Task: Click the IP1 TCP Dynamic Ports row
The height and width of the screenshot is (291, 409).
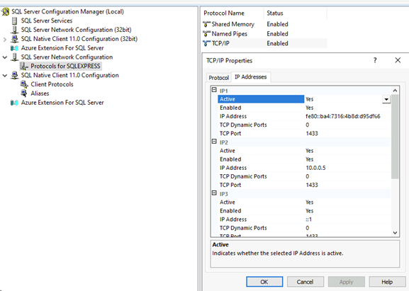Action: (304, 125)
